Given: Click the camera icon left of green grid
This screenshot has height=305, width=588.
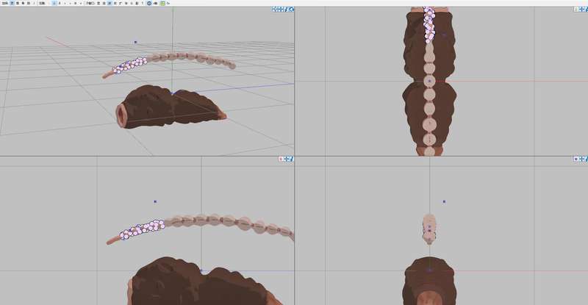Looking at the screenshot, I should tap(155, 3).
